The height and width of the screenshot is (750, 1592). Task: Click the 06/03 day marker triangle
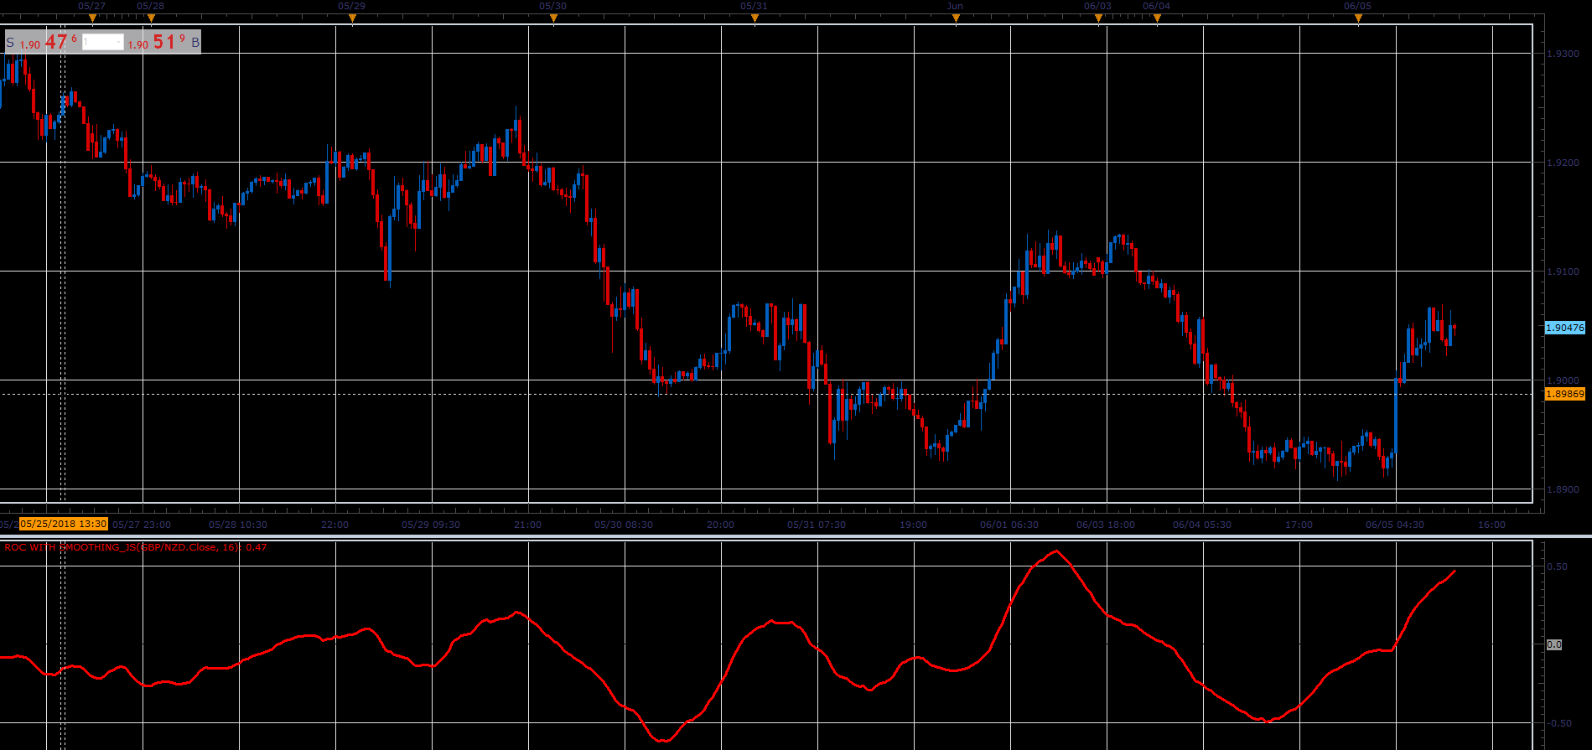(x=1098, y=18)
